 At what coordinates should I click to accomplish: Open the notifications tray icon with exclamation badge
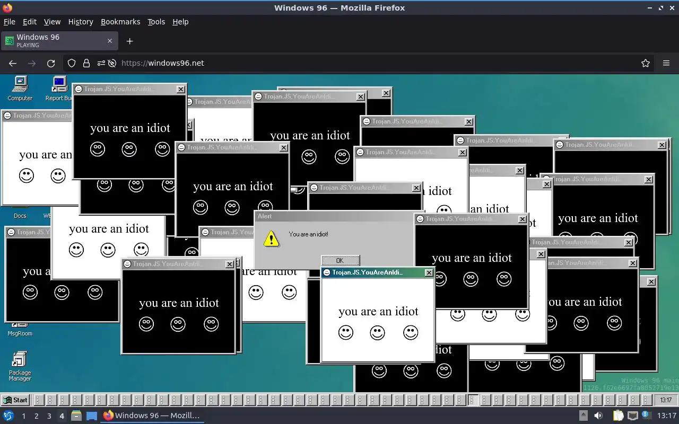click(x=647, y=416)
